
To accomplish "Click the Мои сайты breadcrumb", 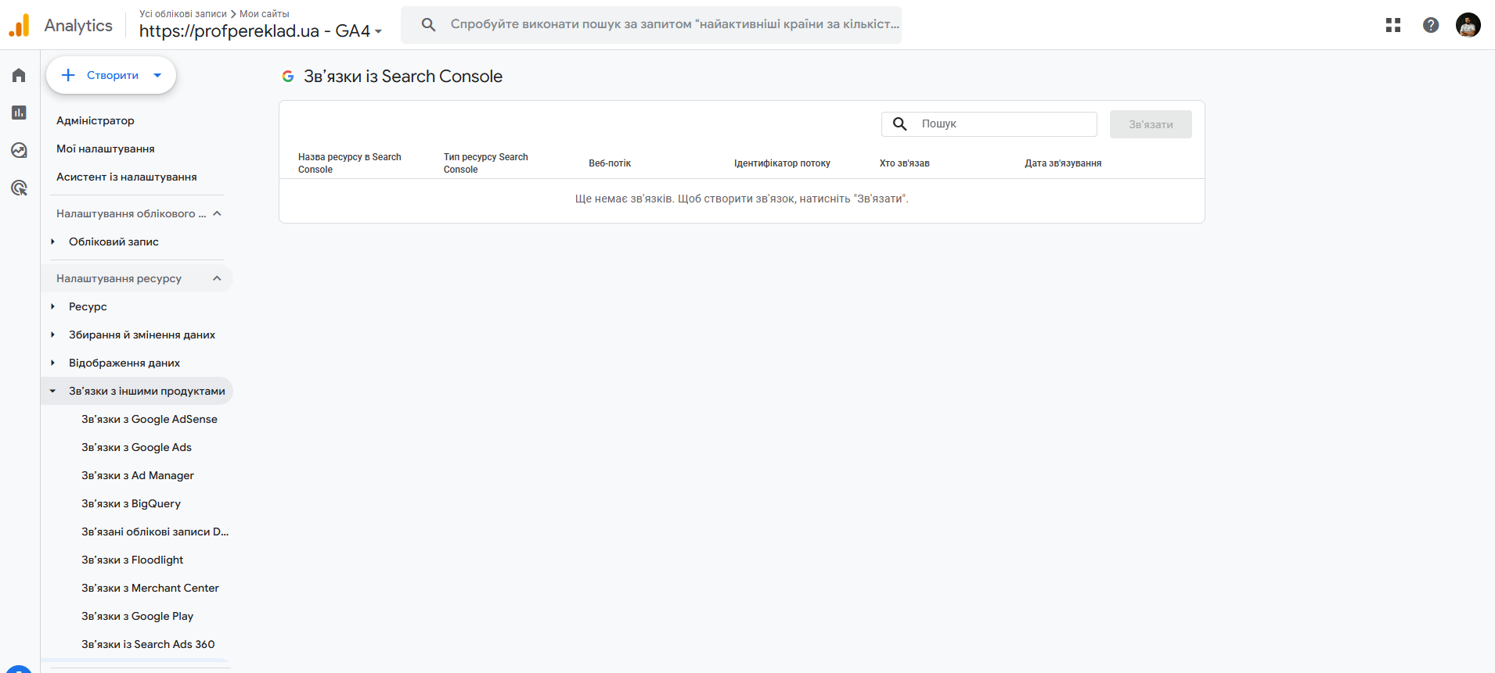I will tap(265, 14).
